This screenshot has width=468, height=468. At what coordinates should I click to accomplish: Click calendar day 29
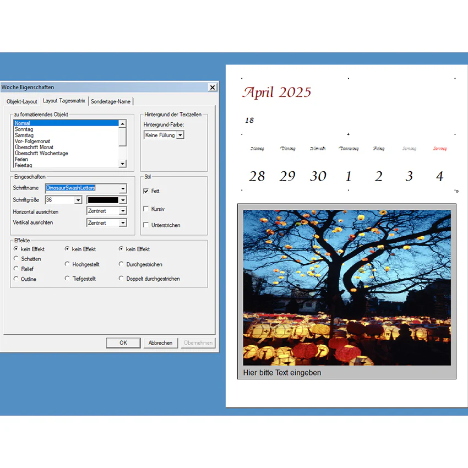click(287, 176)
